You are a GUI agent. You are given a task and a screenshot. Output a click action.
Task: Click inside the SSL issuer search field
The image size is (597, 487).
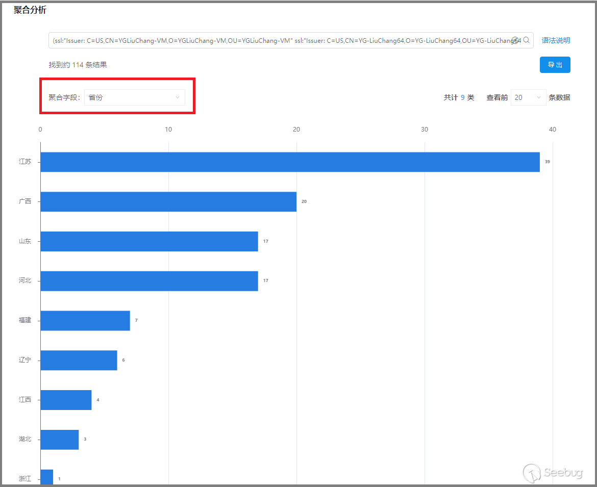click(281, 40)
